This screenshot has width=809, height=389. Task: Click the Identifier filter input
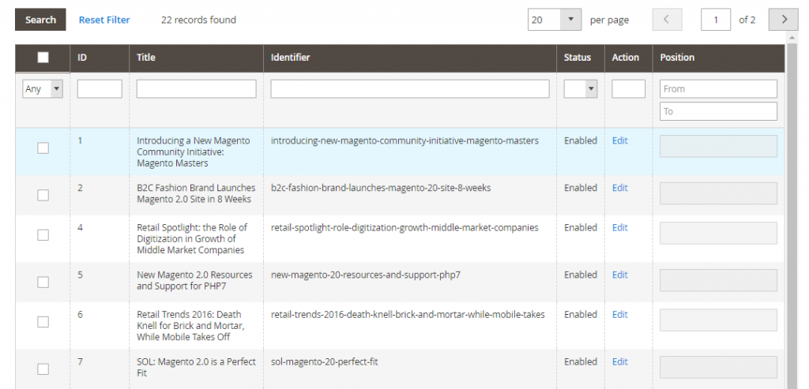tap(410, 88)
